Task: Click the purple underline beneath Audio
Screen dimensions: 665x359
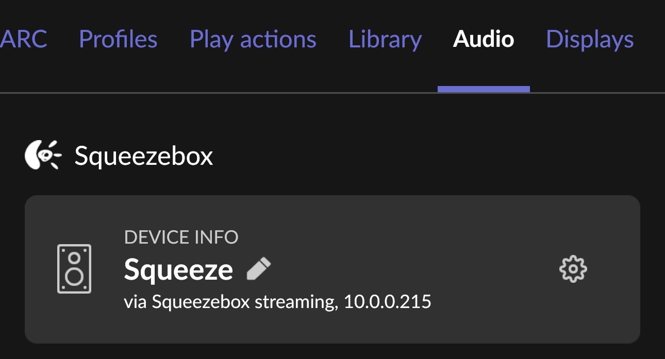Action: tap(483, 89)
